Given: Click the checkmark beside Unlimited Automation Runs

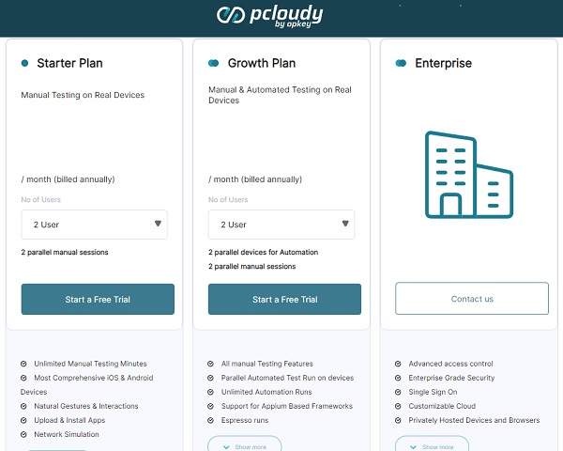Looking at the screenshot, I should [x=211, y=392].
